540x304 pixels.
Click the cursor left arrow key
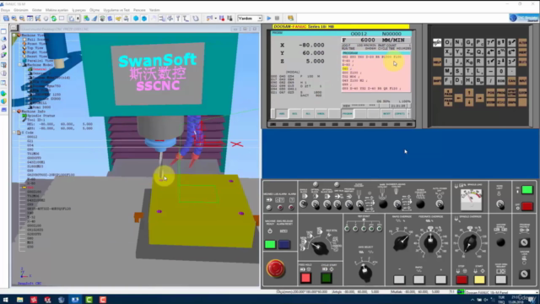click(459, 98)
